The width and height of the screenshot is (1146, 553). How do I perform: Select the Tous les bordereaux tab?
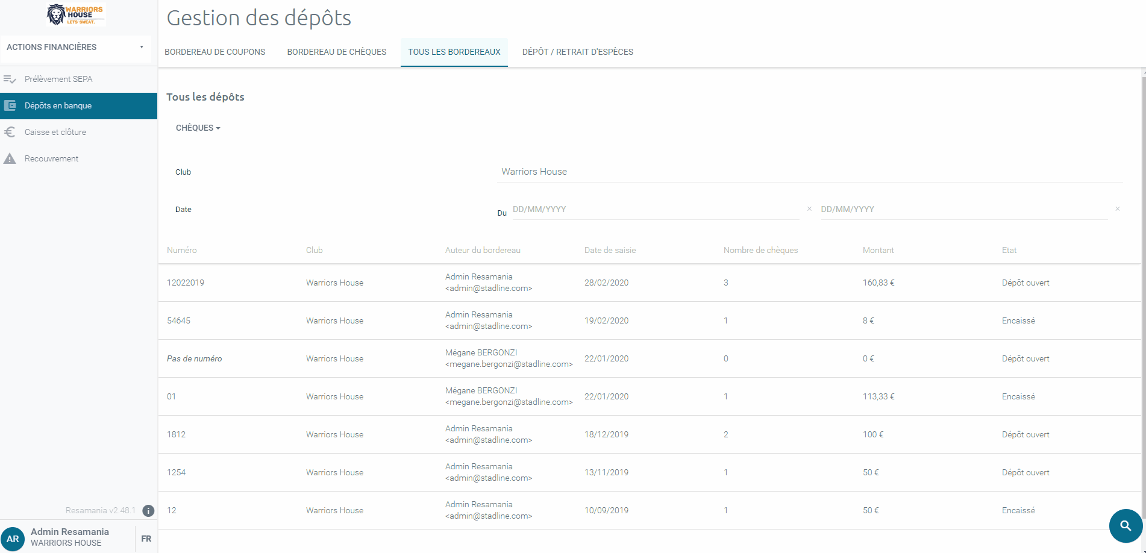[454, 52]
